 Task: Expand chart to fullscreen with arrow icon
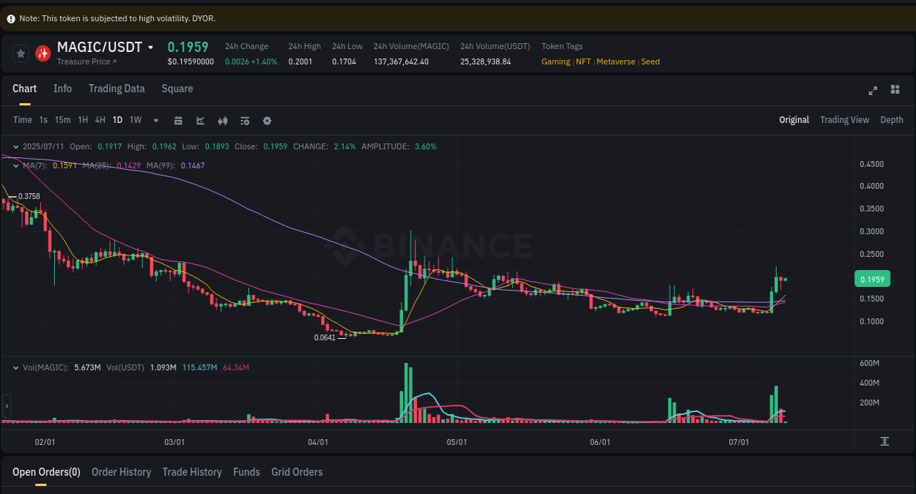(873, 91)
